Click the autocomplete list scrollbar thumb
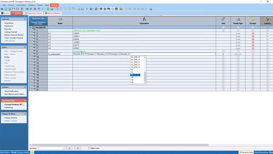The height and width of the screenshot is (154, 273). (x=145, y=77)
